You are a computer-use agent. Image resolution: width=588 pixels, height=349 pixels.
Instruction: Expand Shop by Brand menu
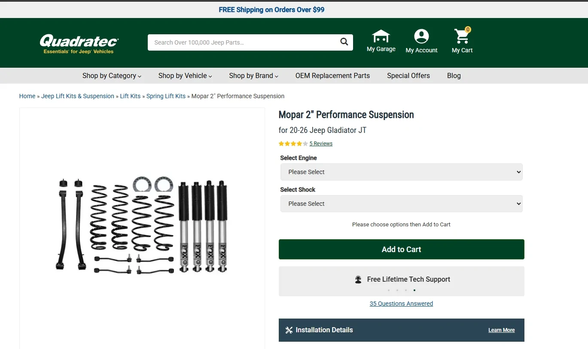point(253,76)
